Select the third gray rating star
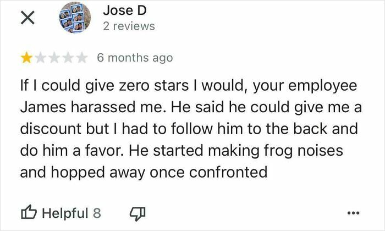385x231 pixels. [x=54, y=58]
